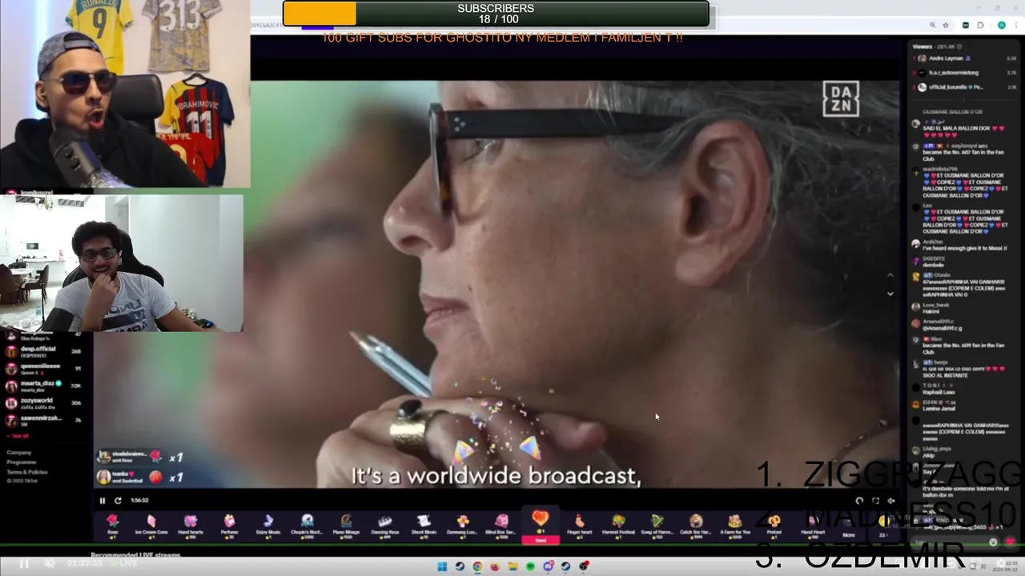Open the Programme footer link
The image size is (1025, 576).
tap(22, 462)
